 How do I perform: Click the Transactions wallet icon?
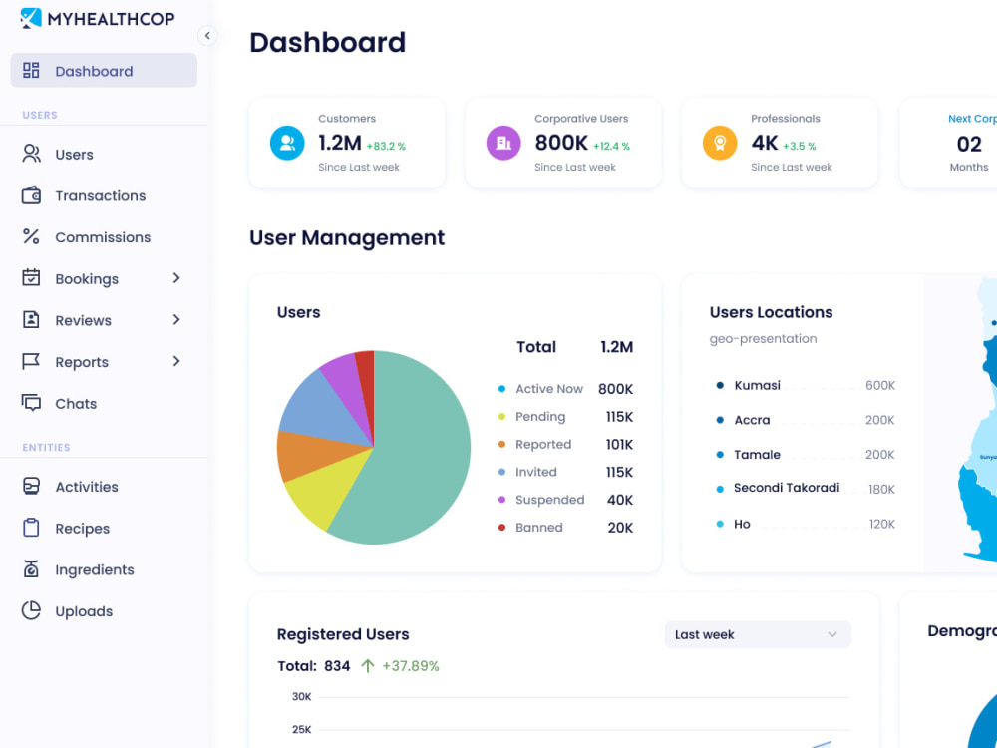(31, 195)
